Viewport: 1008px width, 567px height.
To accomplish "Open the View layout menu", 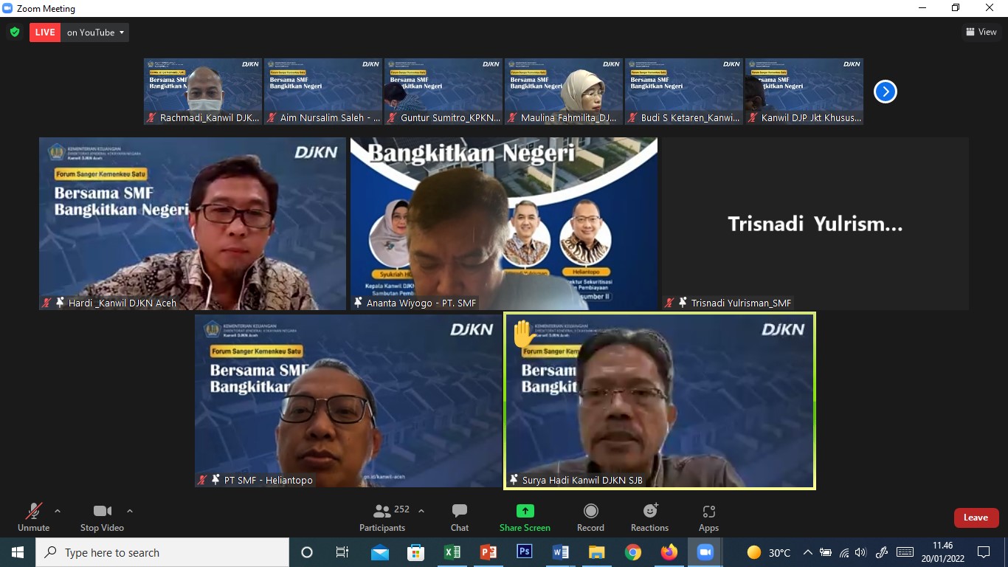I will point(981,32).
